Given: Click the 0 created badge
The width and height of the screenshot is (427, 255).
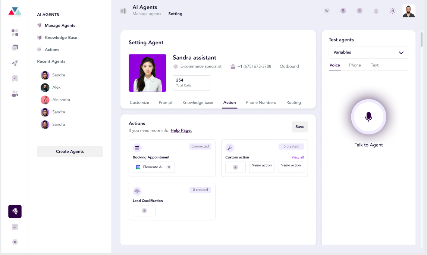Looking at the screenshot, I should [200, 190].
